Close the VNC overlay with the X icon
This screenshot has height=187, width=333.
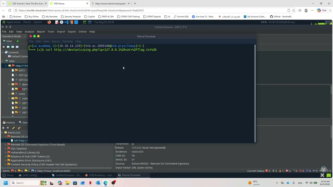pos(322,175)
